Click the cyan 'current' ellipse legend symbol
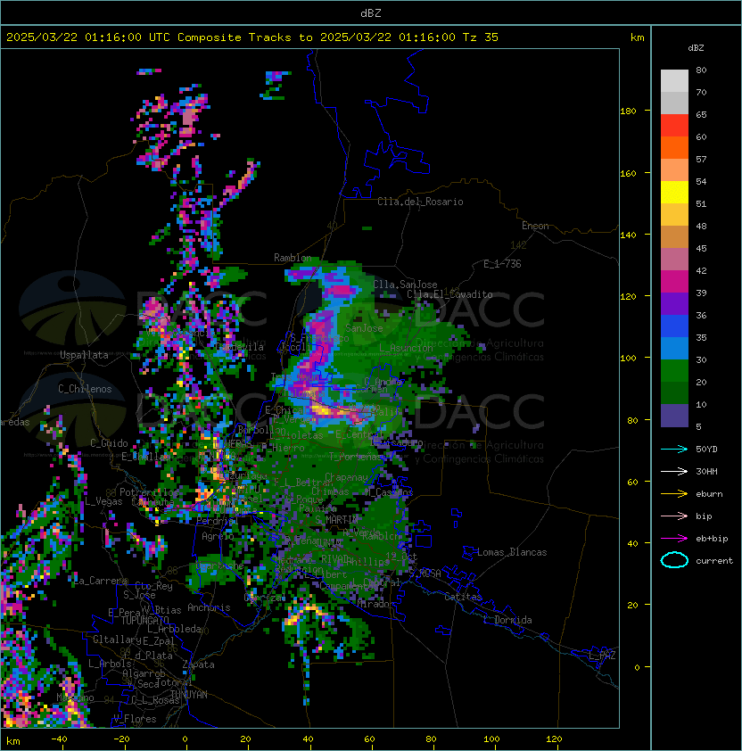The width and height of the screenshot is (742, 751). click(x=674, y=560)
